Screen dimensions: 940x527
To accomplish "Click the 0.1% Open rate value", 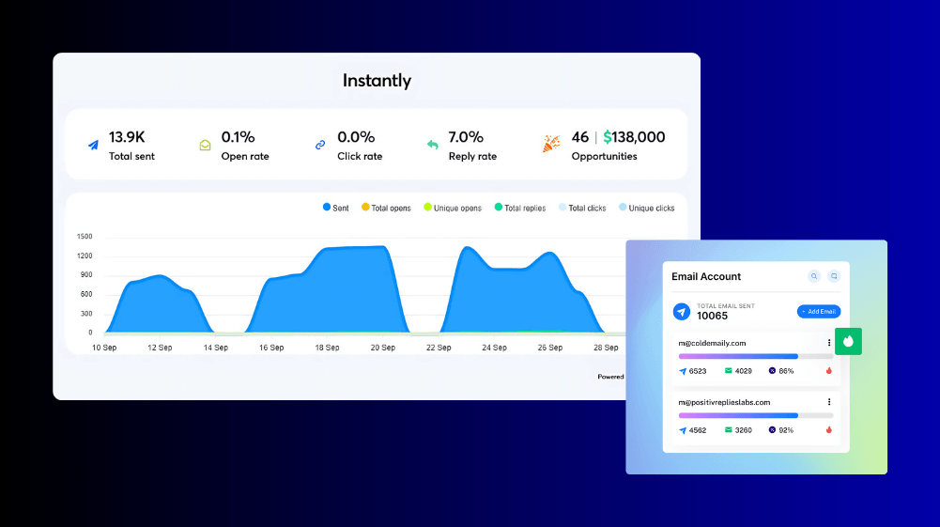I will point(238,137).
